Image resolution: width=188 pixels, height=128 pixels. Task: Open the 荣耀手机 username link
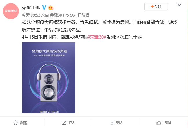tap(31, 8)
